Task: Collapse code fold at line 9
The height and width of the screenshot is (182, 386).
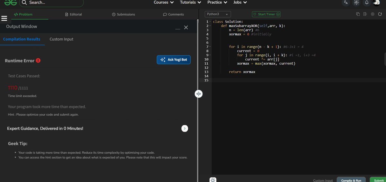Action: pyautogui.click(x=210, y=55)
